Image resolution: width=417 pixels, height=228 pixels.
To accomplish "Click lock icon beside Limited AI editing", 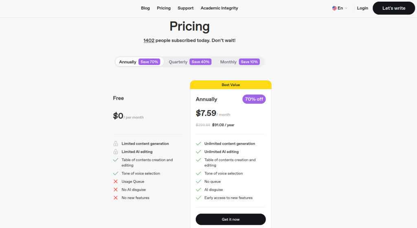I will 116,152.
